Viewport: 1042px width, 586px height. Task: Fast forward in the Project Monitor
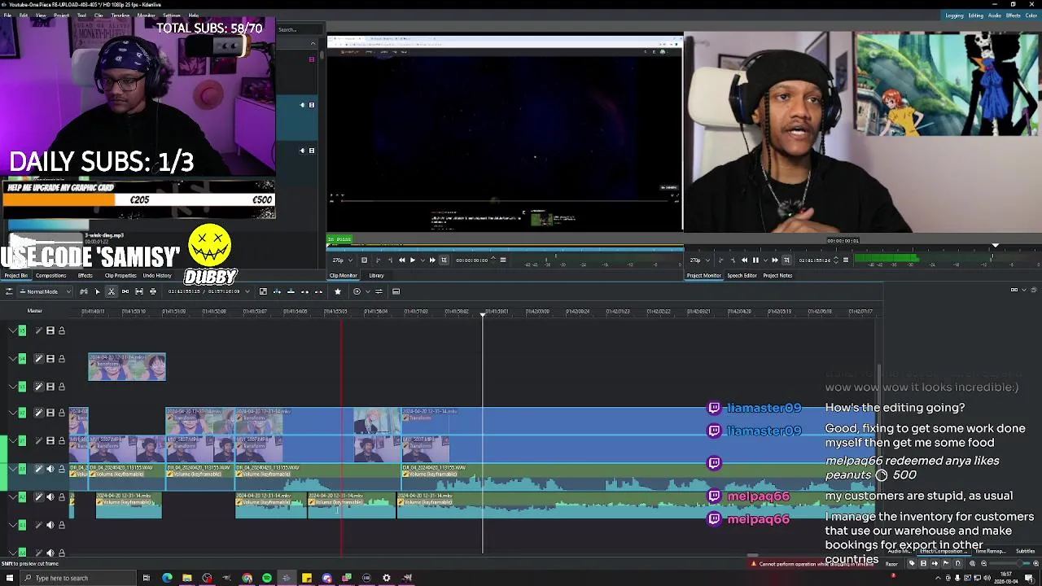pyautogui.click(x=776, y=260)
